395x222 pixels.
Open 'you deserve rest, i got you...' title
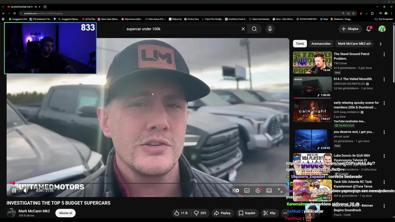click(354, 132)
